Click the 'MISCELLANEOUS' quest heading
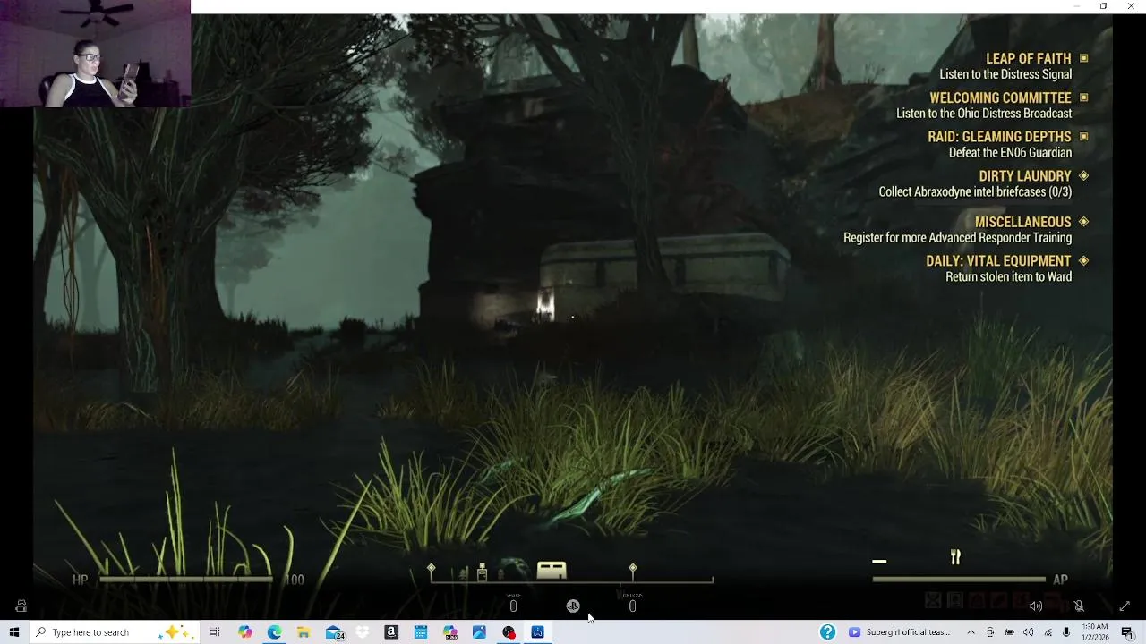This screenshot has width=1146, height=644. [x=1022, y=222]
